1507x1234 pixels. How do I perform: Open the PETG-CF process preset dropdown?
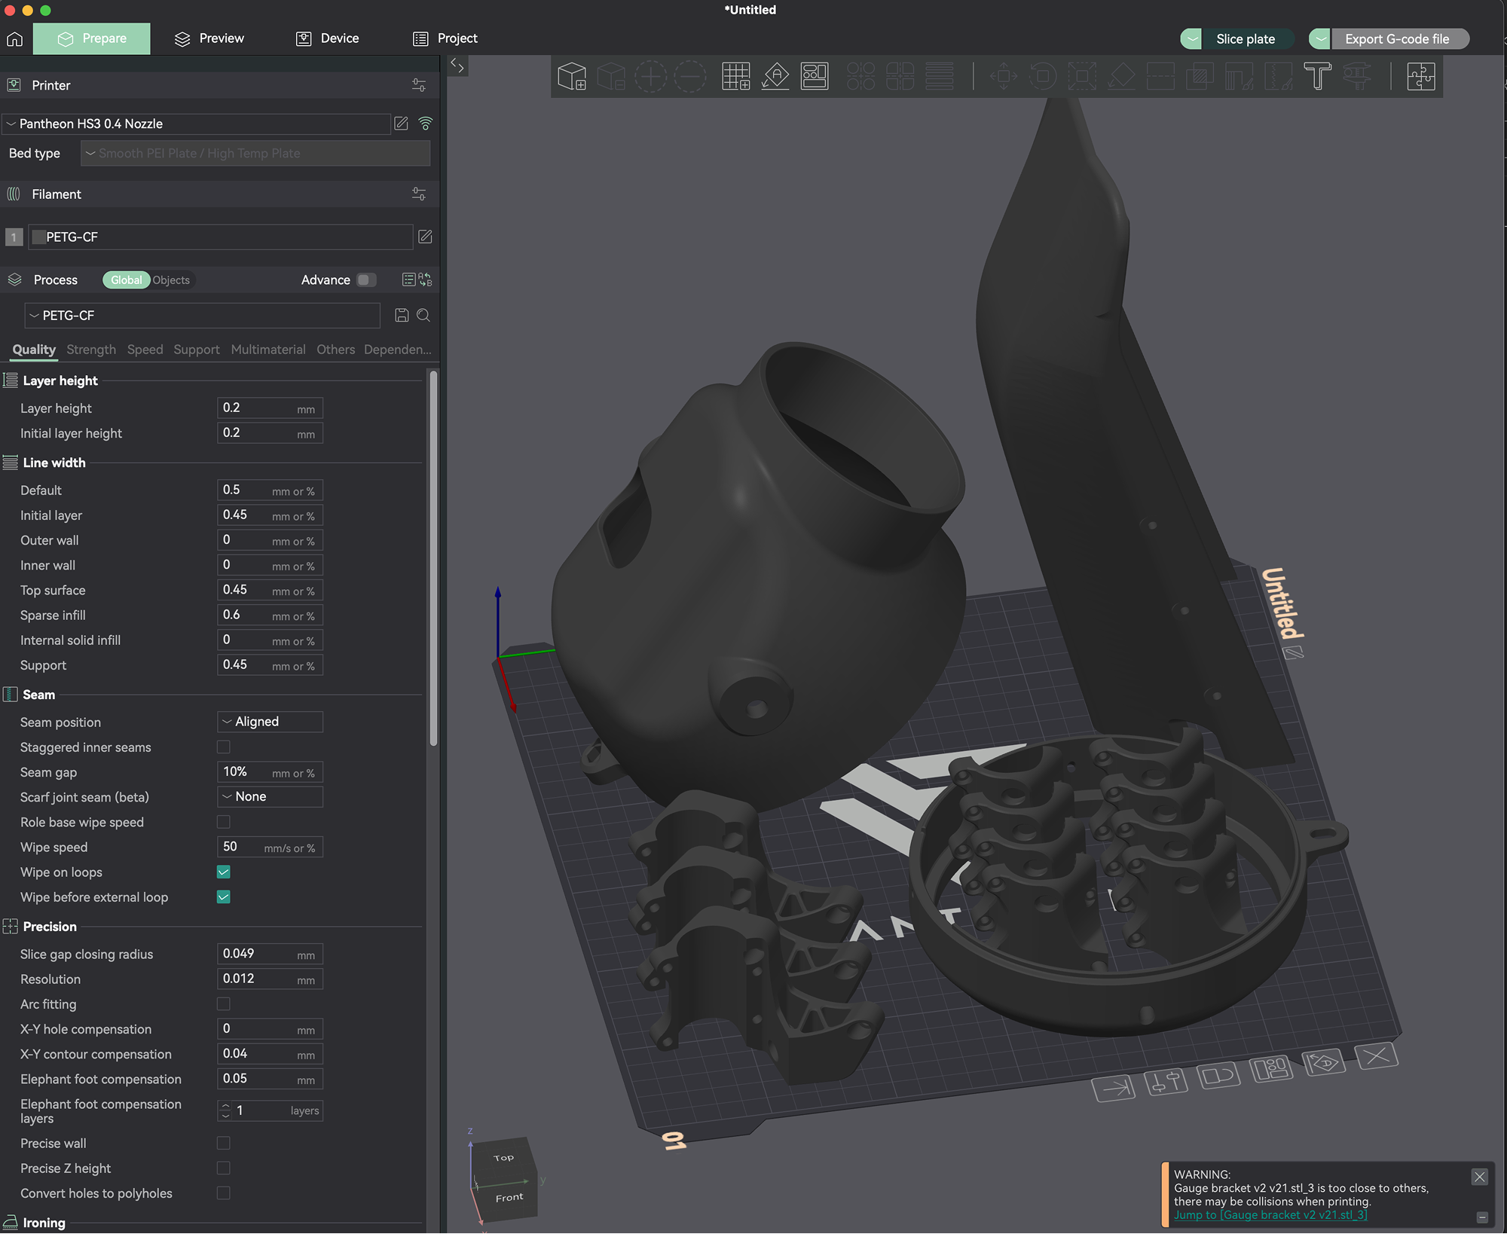coord(202,316)
